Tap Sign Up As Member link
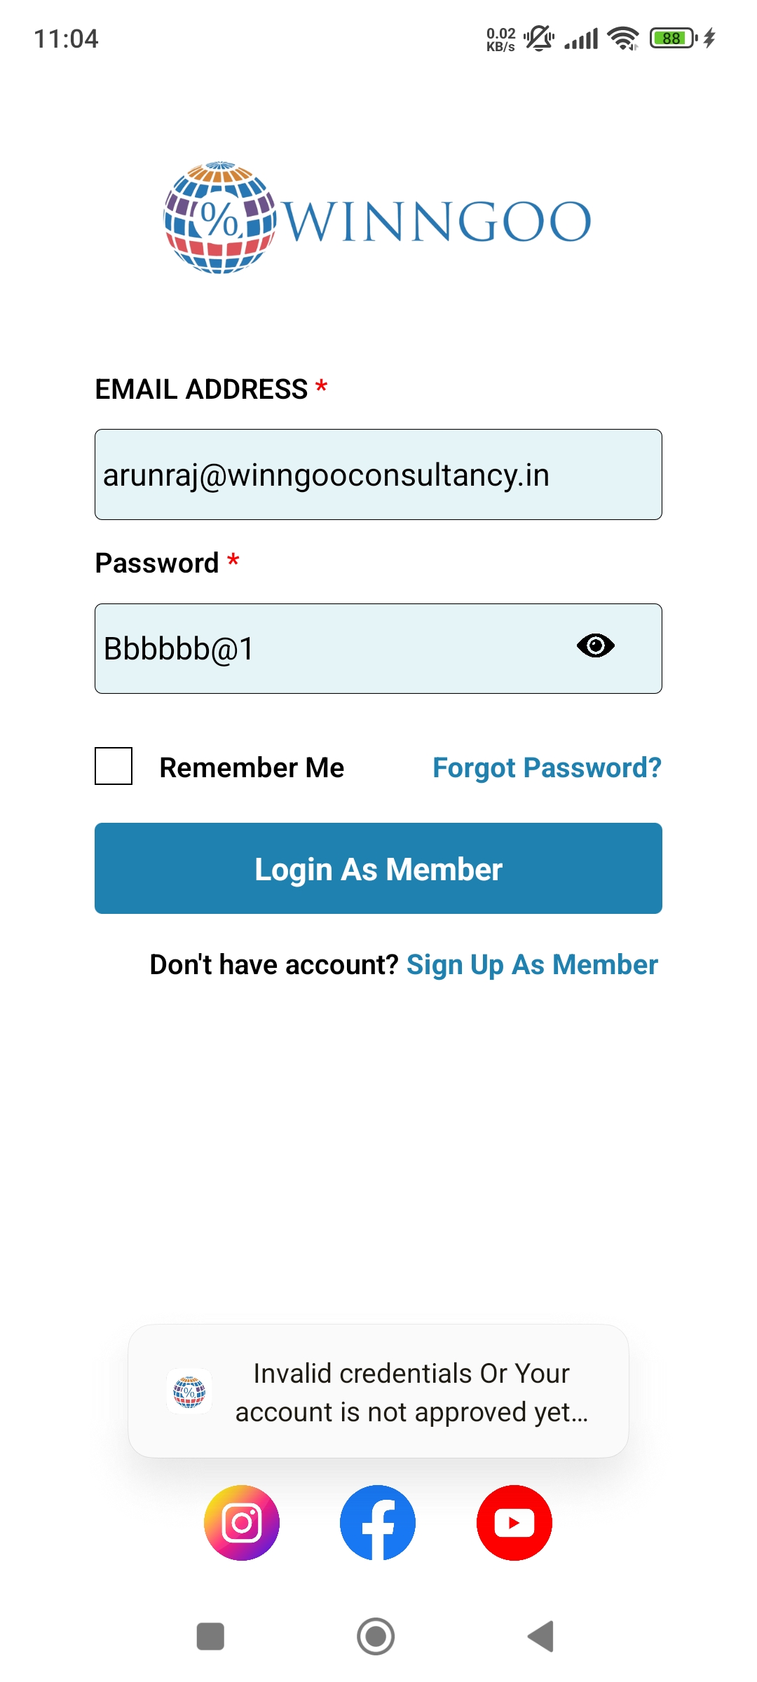Screen dimensions: 757x1682 tap(532, 965)
